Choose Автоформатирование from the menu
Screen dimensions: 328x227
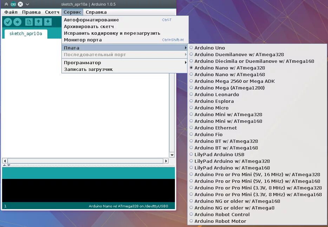(125, 20)
